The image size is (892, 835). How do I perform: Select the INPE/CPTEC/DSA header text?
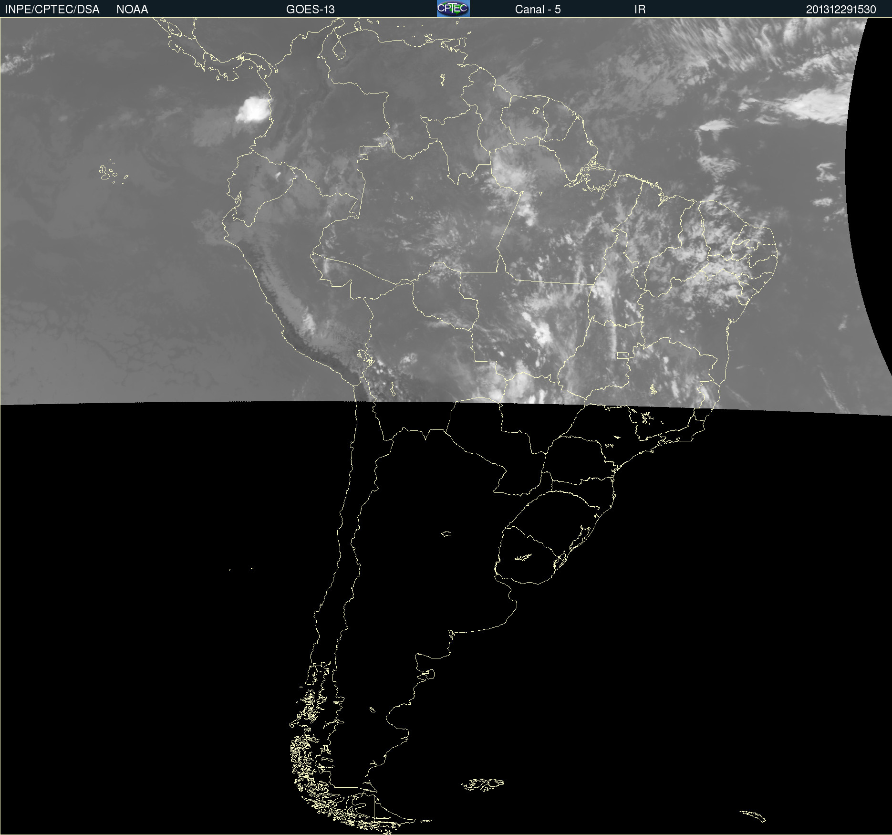click(x=52, y=10)
